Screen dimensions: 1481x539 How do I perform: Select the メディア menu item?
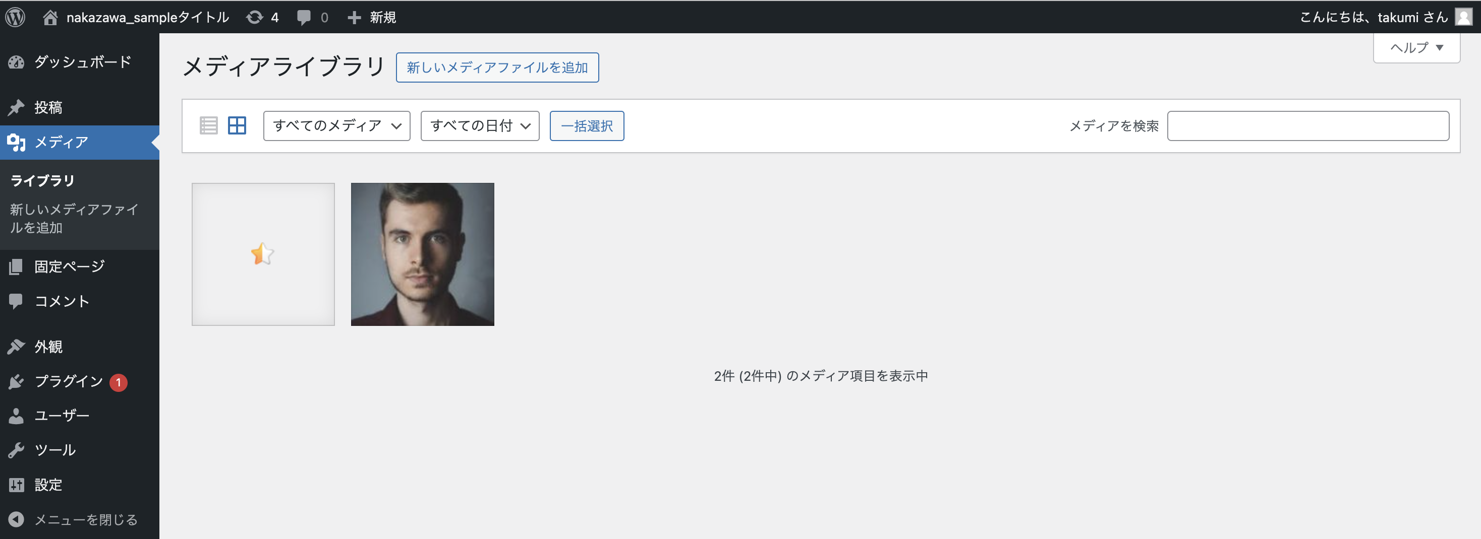[x=79, y=142]
